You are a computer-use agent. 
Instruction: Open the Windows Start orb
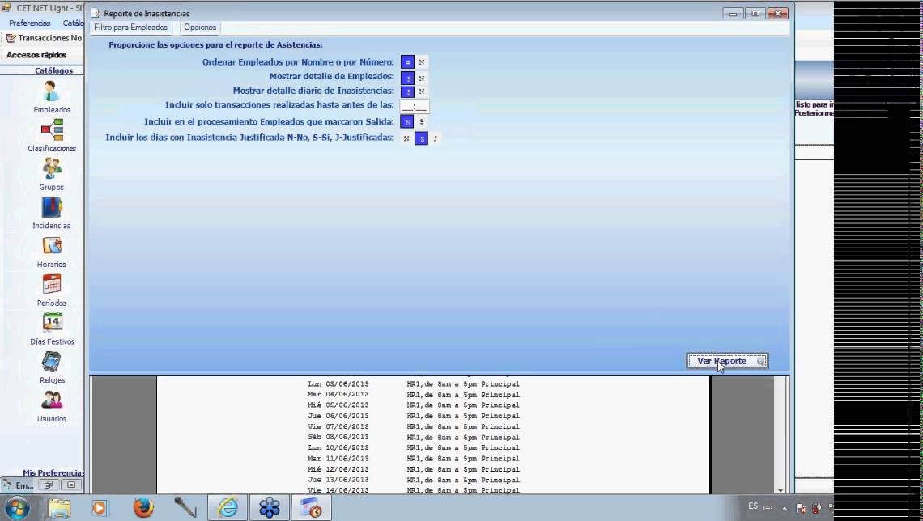point(16,507)
